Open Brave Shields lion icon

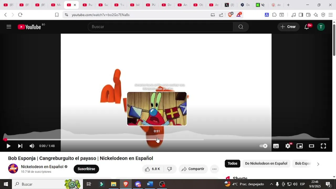tap(230, 15)
